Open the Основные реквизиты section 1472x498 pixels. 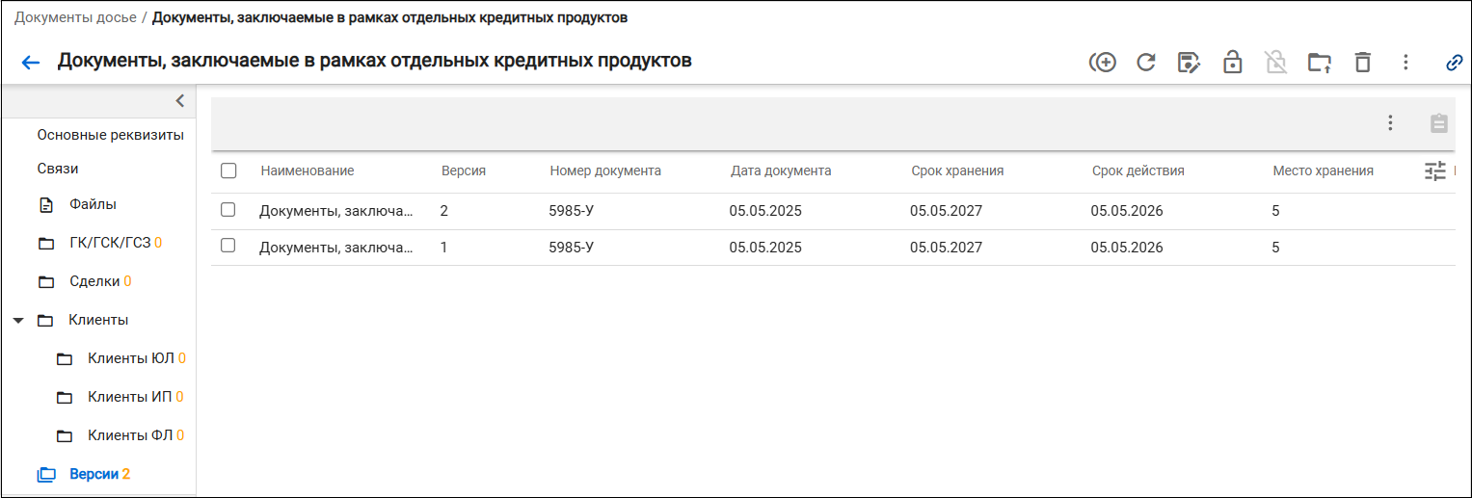(x=110, y=135)
